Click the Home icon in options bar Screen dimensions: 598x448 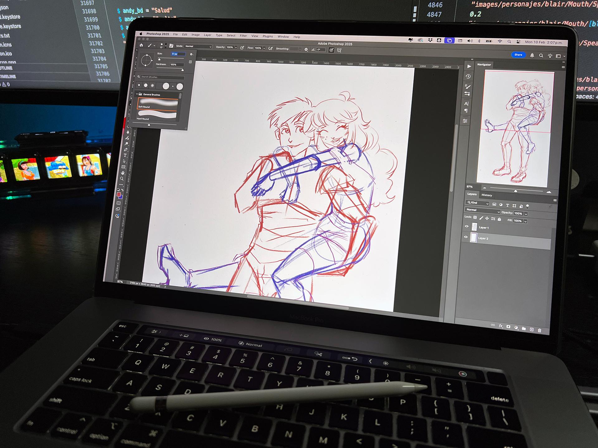(x=141, y=45)
